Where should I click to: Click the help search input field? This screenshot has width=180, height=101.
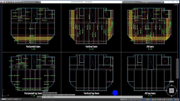click(132, 2)
